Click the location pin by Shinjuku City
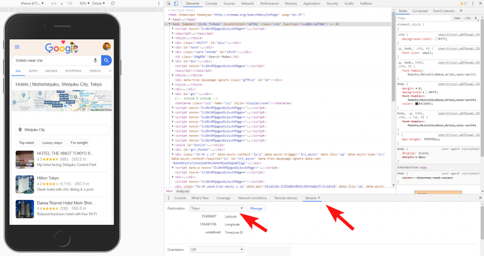The image size is (484, 256). pyautogui.click(x=20, y=130)
